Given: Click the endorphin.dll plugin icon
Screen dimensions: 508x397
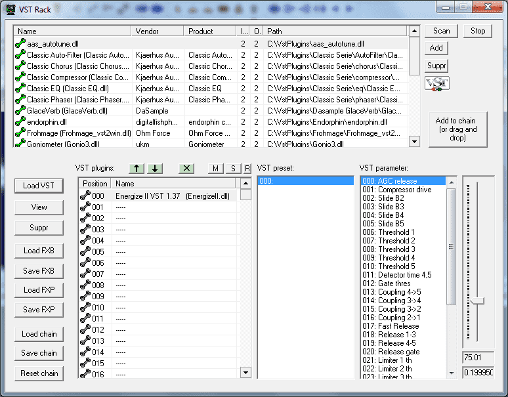Looking at the screenshot, I should pyautogui.click(x=20, y=122).
